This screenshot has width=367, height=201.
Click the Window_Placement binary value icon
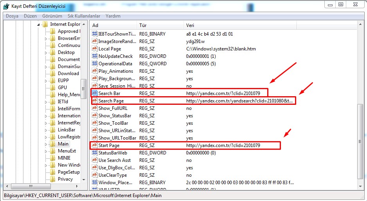pyautogui.click(x=94, y=183)
